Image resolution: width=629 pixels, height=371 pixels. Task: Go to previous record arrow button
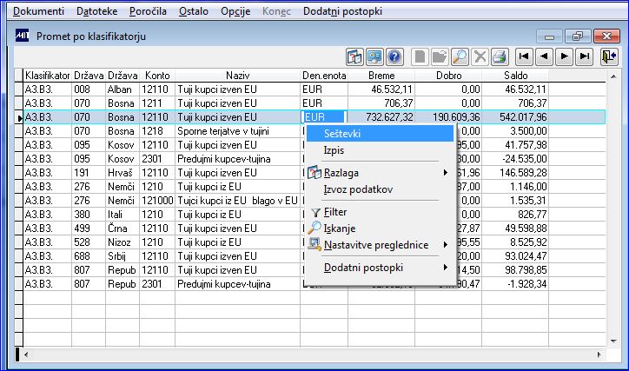tap(544, 57)
